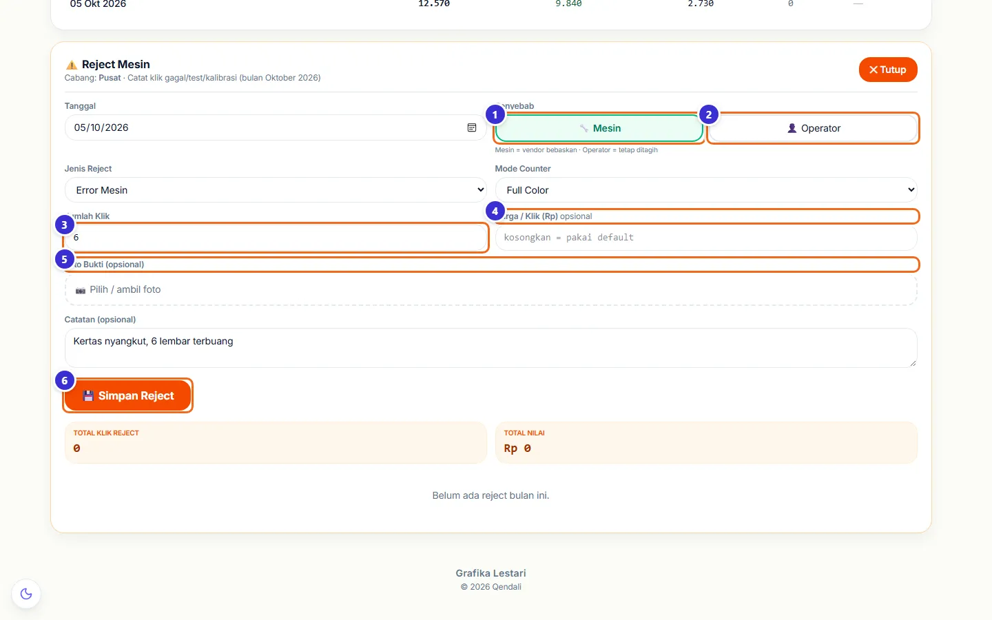Click the warning icon beside Reject Mesin
The width and height of the screenshot is (992, 620).
pos(72,65)
